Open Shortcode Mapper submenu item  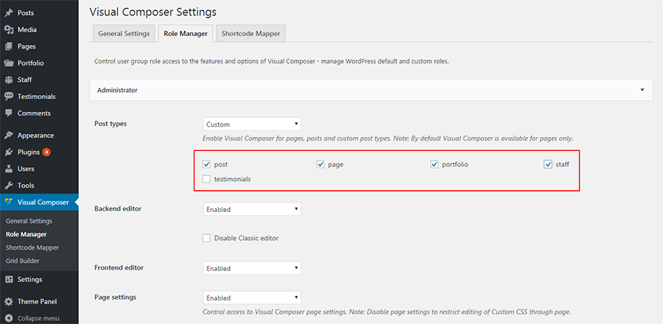tap(32, 247)
